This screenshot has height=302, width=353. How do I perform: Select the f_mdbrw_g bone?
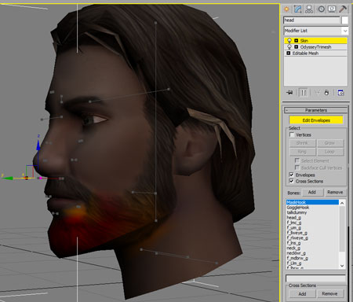point(312,258)
